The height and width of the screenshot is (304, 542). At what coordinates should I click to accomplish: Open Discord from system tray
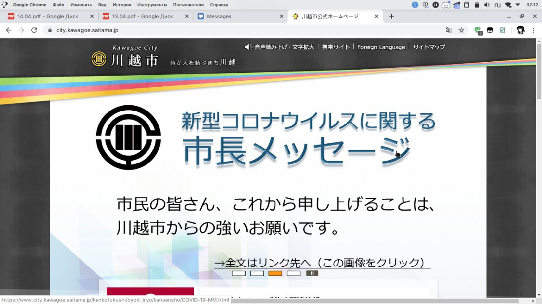click(x=446, y=5)
